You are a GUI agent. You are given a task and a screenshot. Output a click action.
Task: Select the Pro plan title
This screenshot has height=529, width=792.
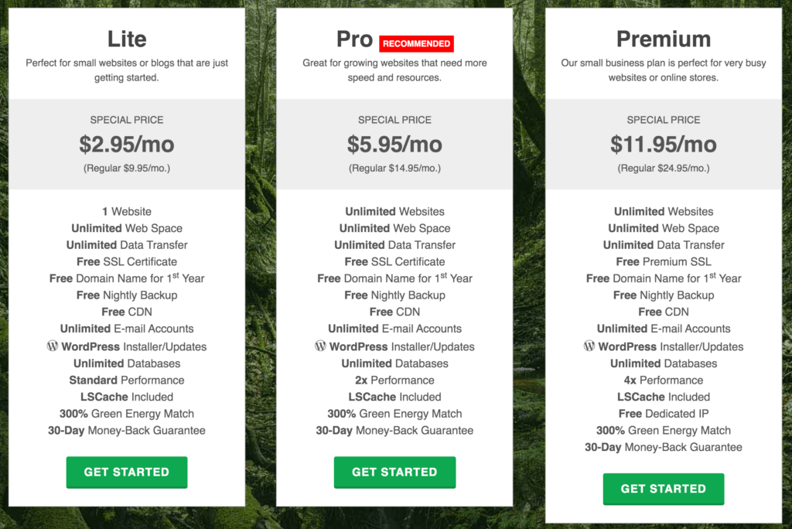(355, 39)
